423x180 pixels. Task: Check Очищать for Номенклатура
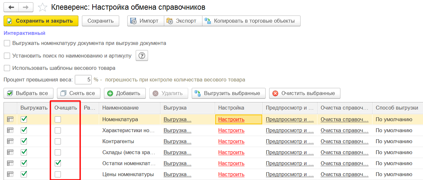click(58, 119)
